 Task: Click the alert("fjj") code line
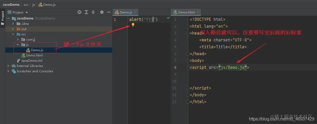click(x=143, y=19)
